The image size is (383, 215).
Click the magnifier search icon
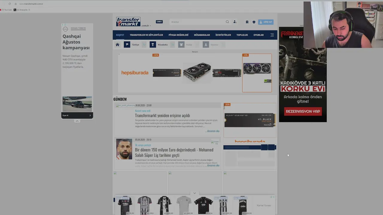[227, 22]
